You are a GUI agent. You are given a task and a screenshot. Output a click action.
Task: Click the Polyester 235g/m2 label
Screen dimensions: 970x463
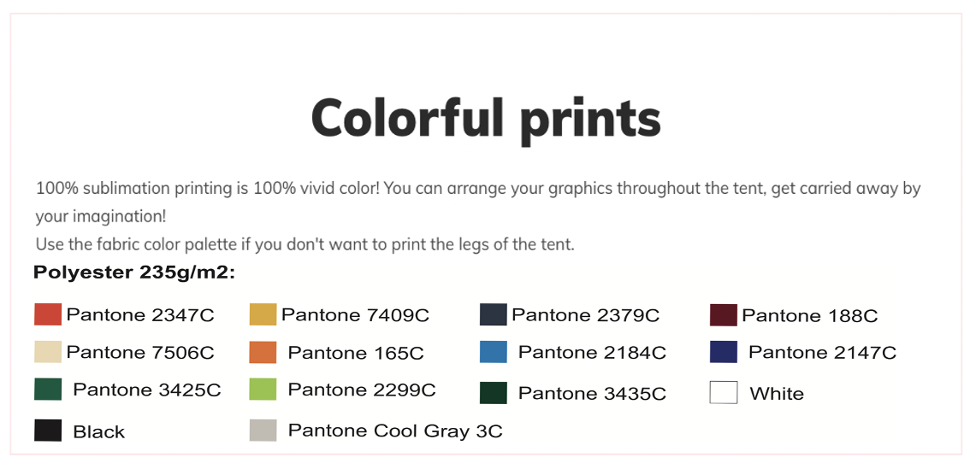(134, 273)
